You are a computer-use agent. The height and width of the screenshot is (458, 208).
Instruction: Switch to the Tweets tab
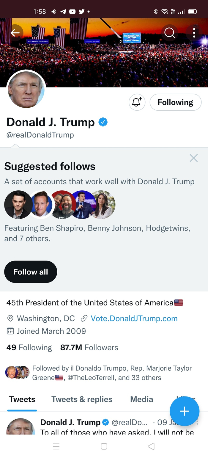click(x=22, y=399)
